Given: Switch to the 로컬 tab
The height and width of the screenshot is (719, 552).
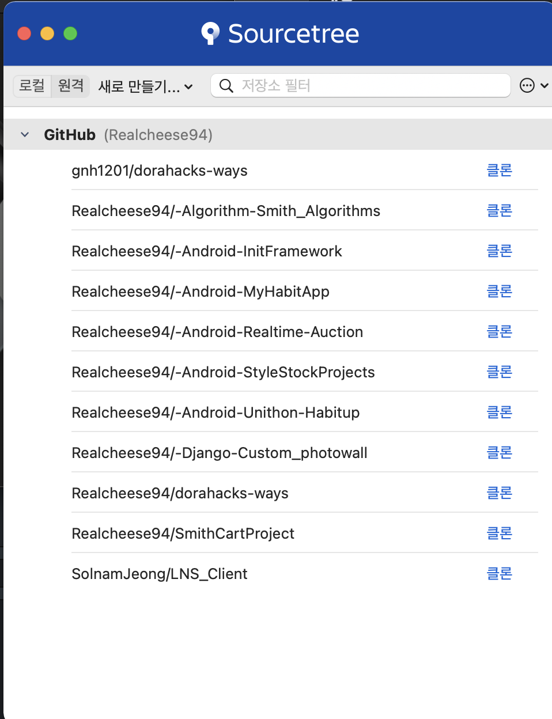Looking at the screenshot, I should click(x=32, y=86).
